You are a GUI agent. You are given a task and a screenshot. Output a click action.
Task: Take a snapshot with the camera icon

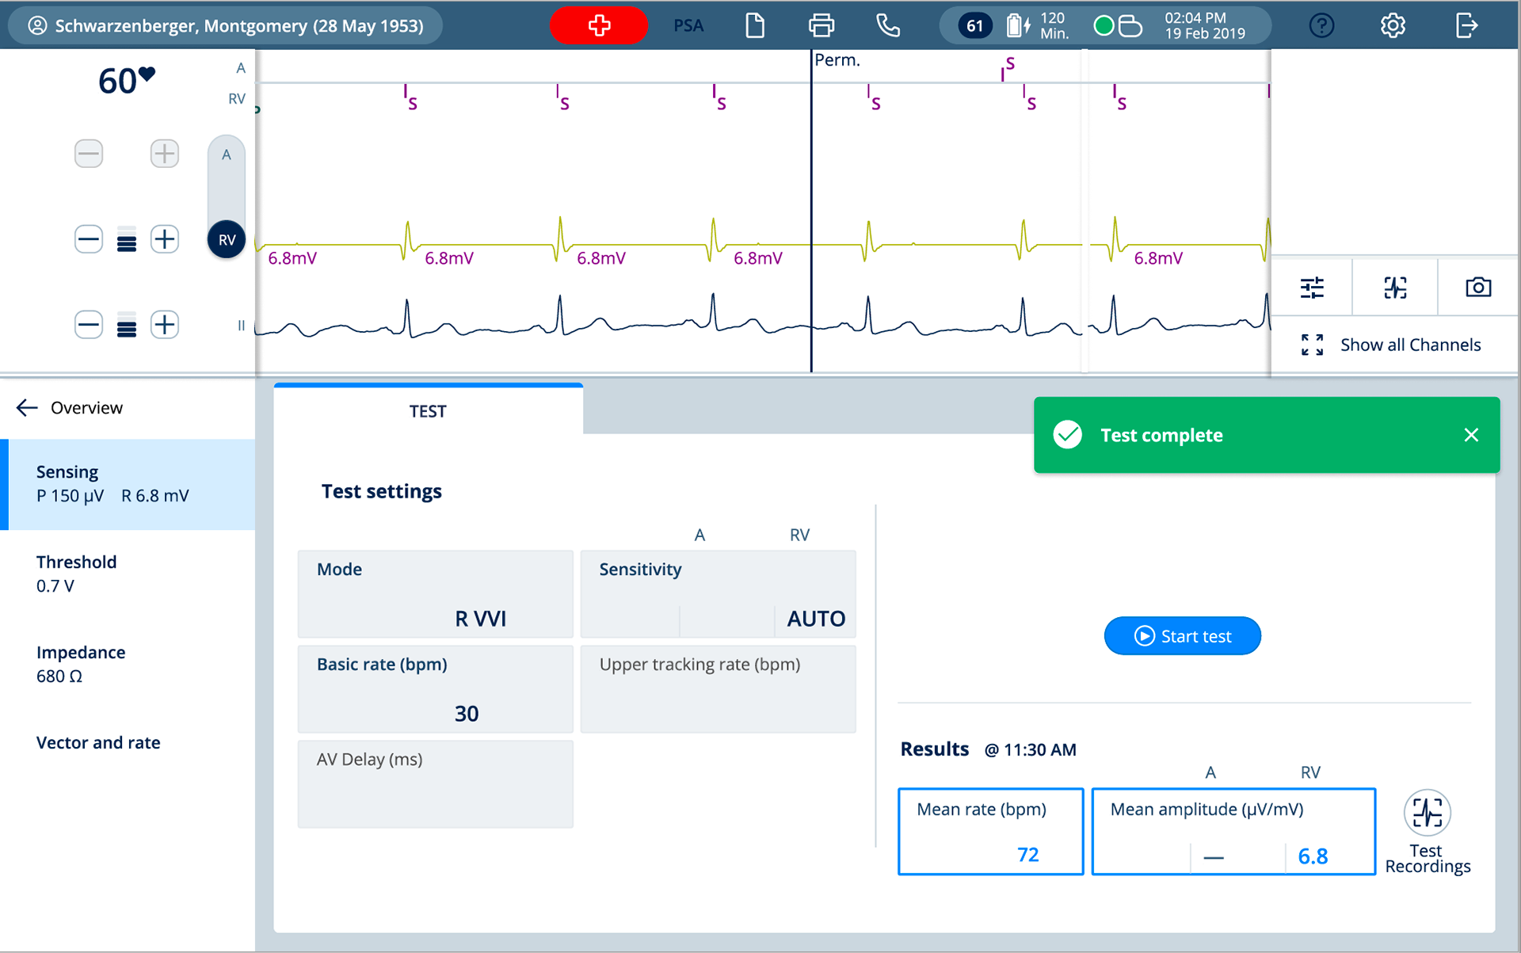(x=1478, y=288)
